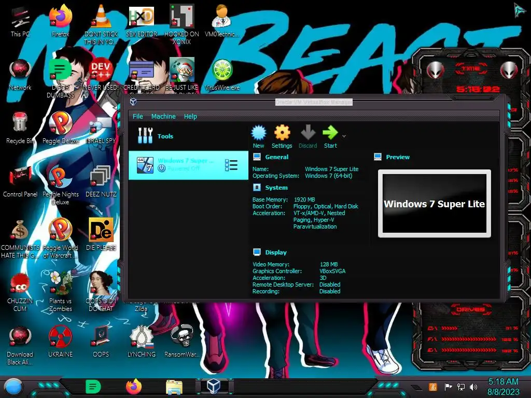Image resolution: width=531 pixels, height=398 pixels.
Task: Click the Display section header
Action: click(276, 252)
